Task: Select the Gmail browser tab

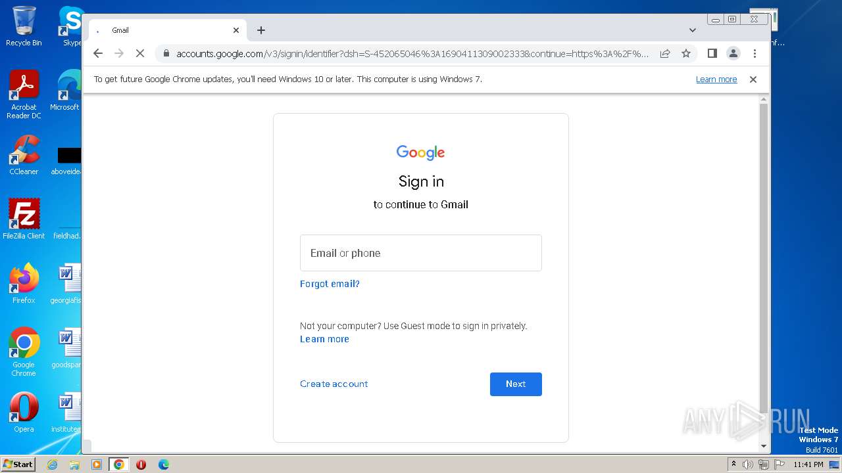Action: (168, 30)
